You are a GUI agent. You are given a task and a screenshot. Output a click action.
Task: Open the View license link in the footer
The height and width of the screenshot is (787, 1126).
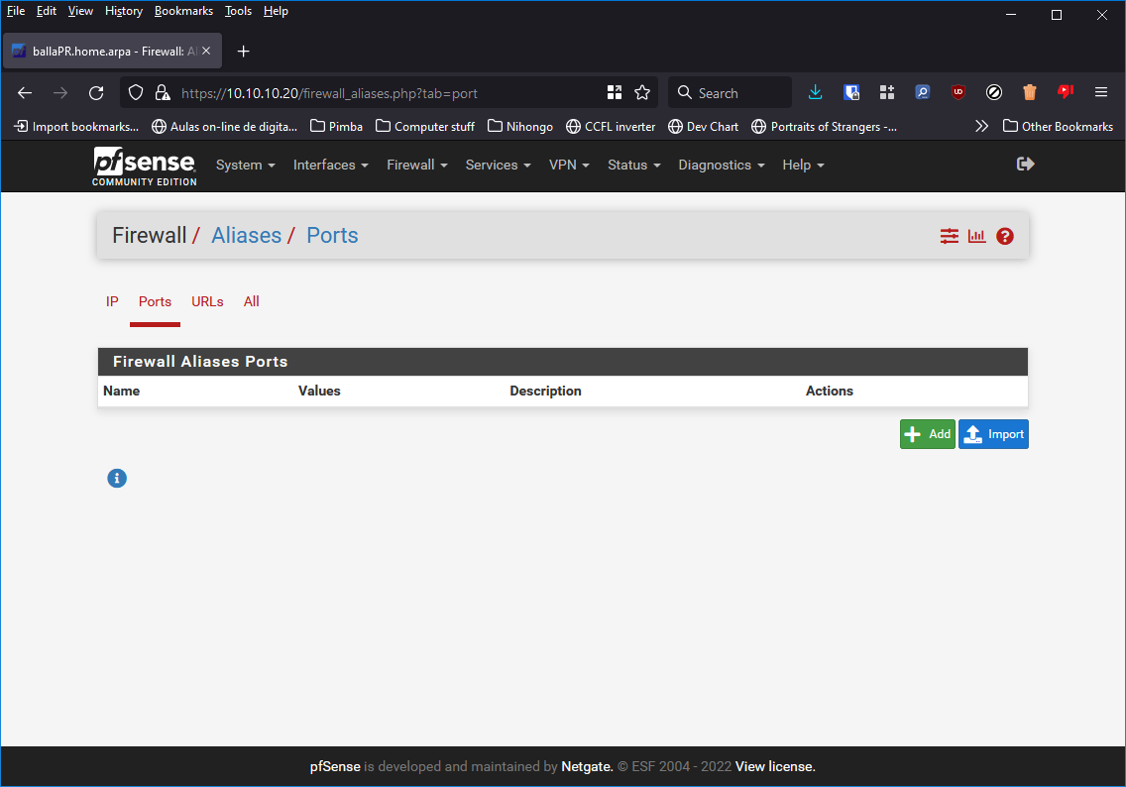point(774,766)
